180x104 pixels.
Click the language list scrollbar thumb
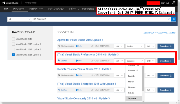point(143,79)
